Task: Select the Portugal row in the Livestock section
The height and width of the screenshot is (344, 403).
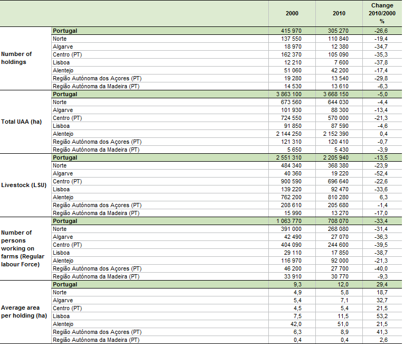Action: click(x=65, y=157)
